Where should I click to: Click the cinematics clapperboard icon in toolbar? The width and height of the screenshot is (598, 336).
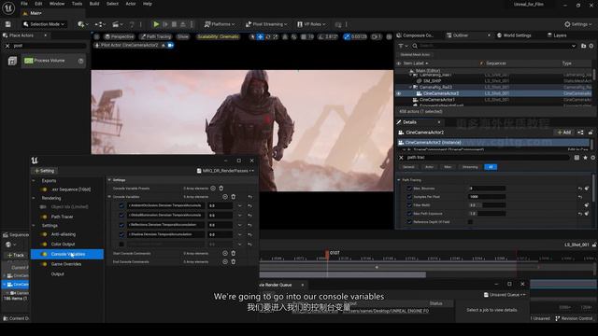pyautogui.click(x=117, y=24)
